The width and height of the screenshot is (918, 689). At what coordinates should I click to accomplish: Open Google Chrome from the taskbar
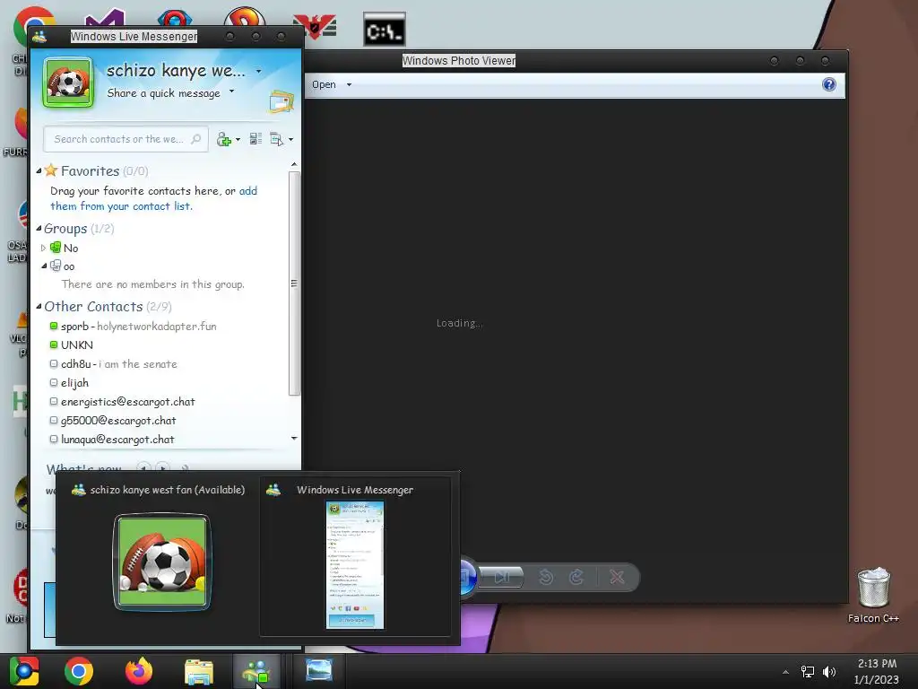(x=79, y=671)
